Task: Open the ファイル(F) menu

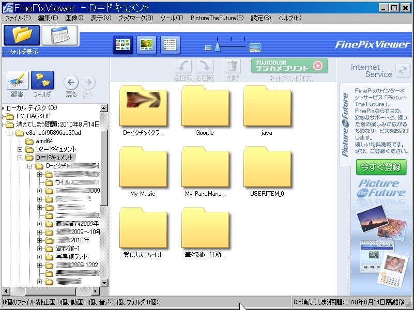Action: pos(18,18)
